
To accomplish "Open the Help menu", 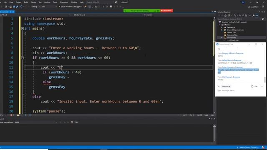I will point(82,2).
